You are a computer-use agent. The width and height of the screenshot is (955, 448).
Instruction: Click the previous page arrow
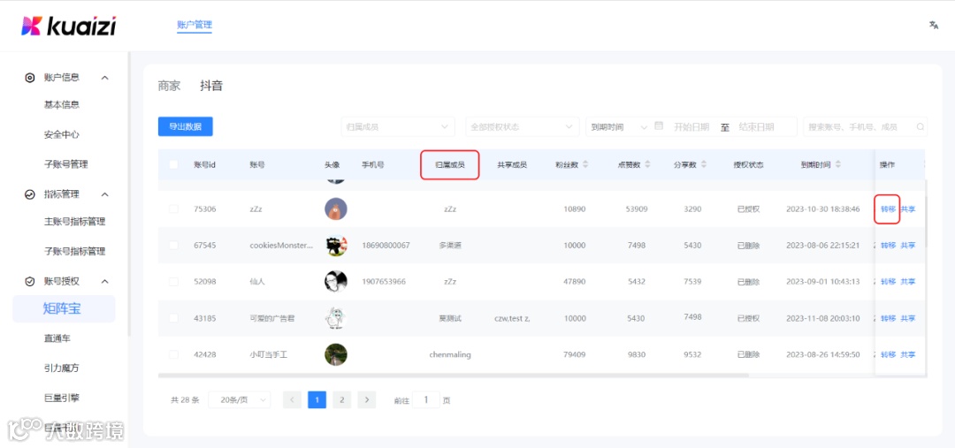tap(293, 400)
